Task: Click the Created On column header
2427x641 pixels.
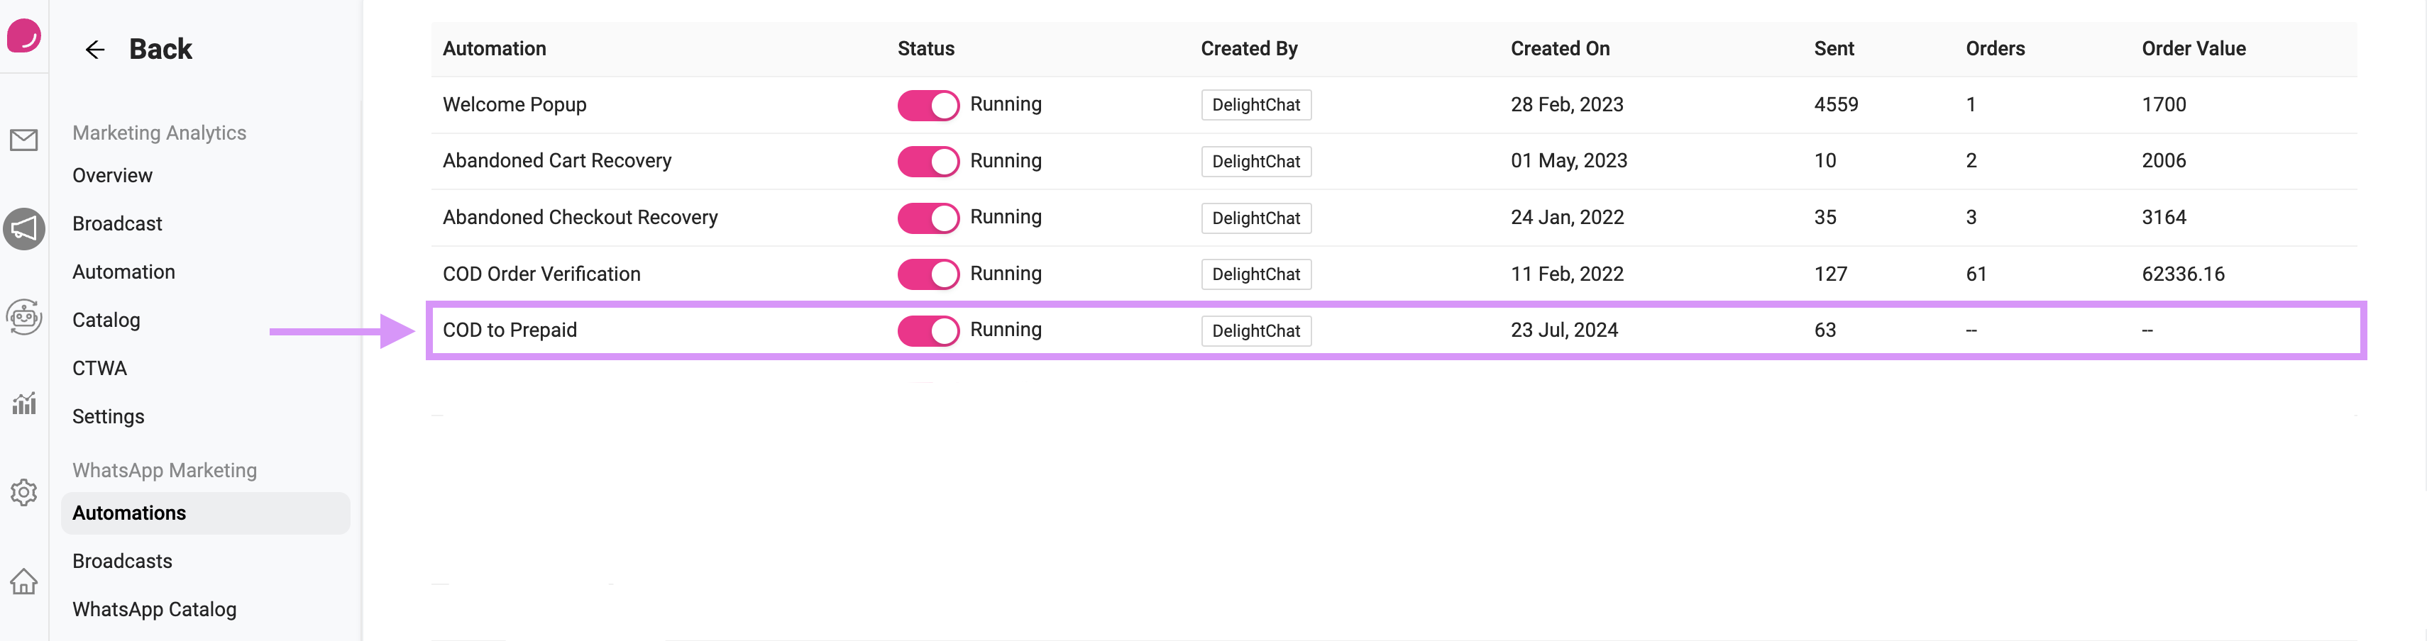Action: click(x=1561, y=49)
